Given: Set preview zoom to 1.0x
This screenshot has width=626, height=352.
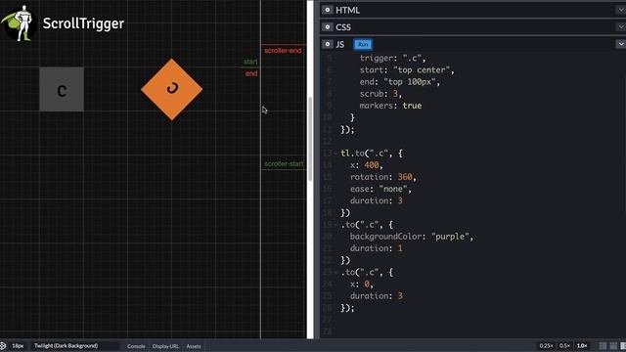Looking at the screenshot, I should (x=582, y=345).
